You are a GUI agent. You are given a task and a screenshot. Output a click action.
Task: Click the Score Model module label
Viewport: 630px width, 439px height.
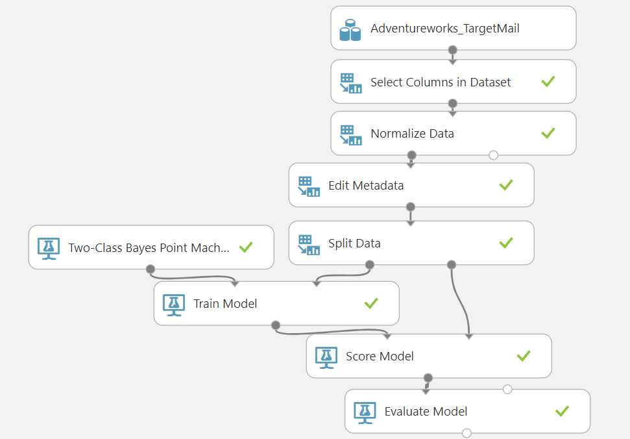380,357
